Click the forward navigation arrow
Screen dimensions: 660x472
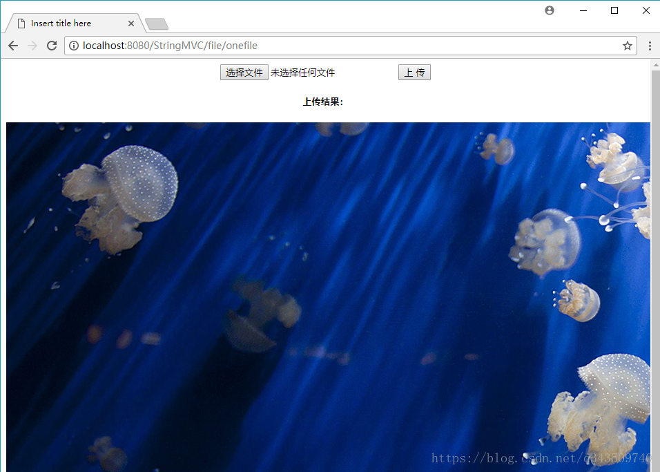pos(32,46)
